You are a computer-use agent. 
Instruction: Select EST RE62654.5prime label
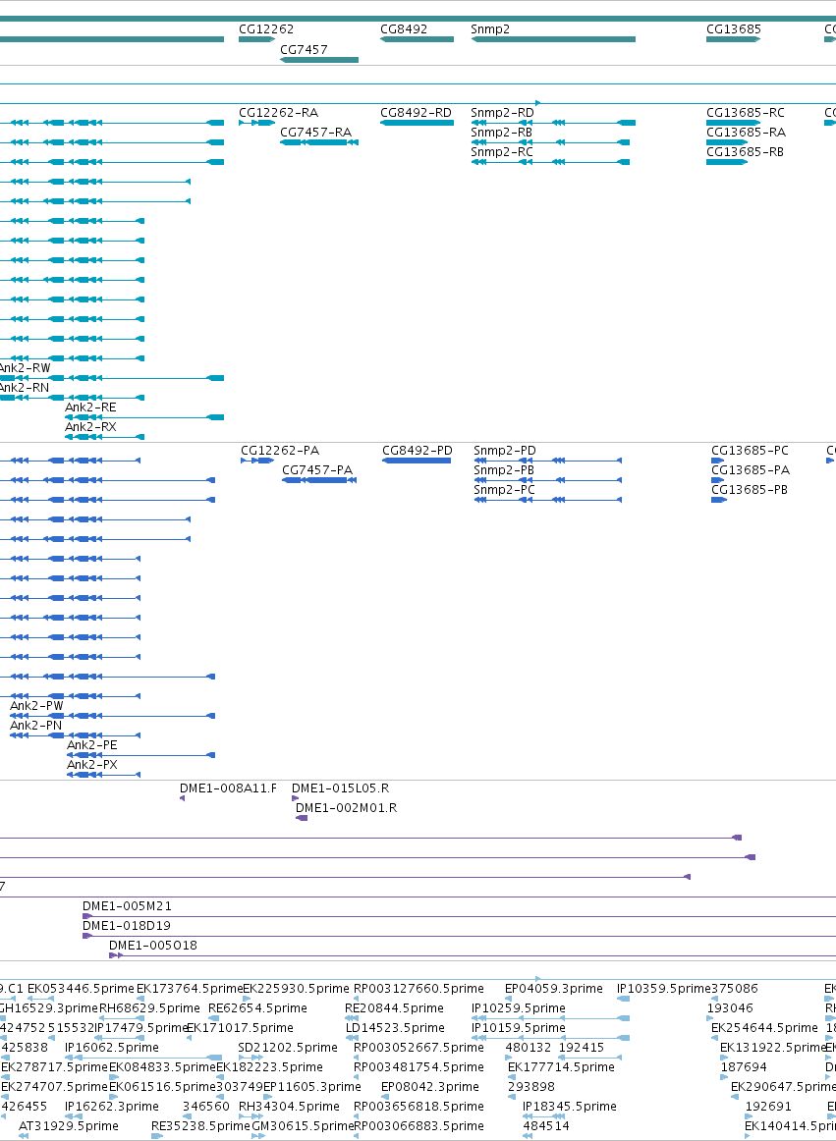click(x=257, y=1008)
